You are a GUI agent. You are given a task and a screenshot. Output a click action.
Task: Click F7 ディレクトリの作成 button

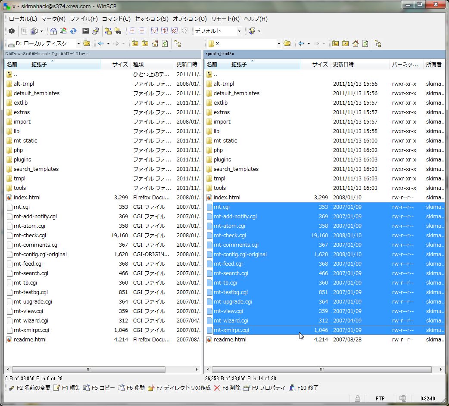(x=180, y=387)
